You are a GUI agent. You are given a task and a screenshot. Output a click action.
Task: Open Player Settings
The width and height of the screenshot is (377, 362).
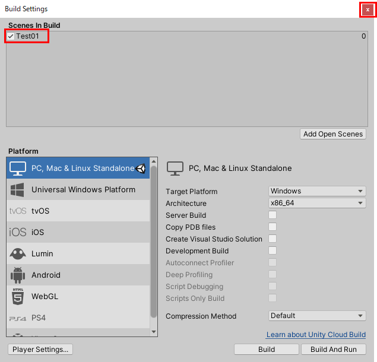click(40, 350)
